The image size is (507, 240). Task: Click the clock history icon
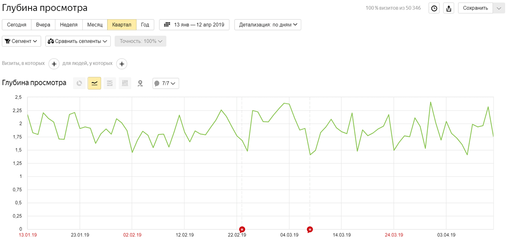pos(434,8)
